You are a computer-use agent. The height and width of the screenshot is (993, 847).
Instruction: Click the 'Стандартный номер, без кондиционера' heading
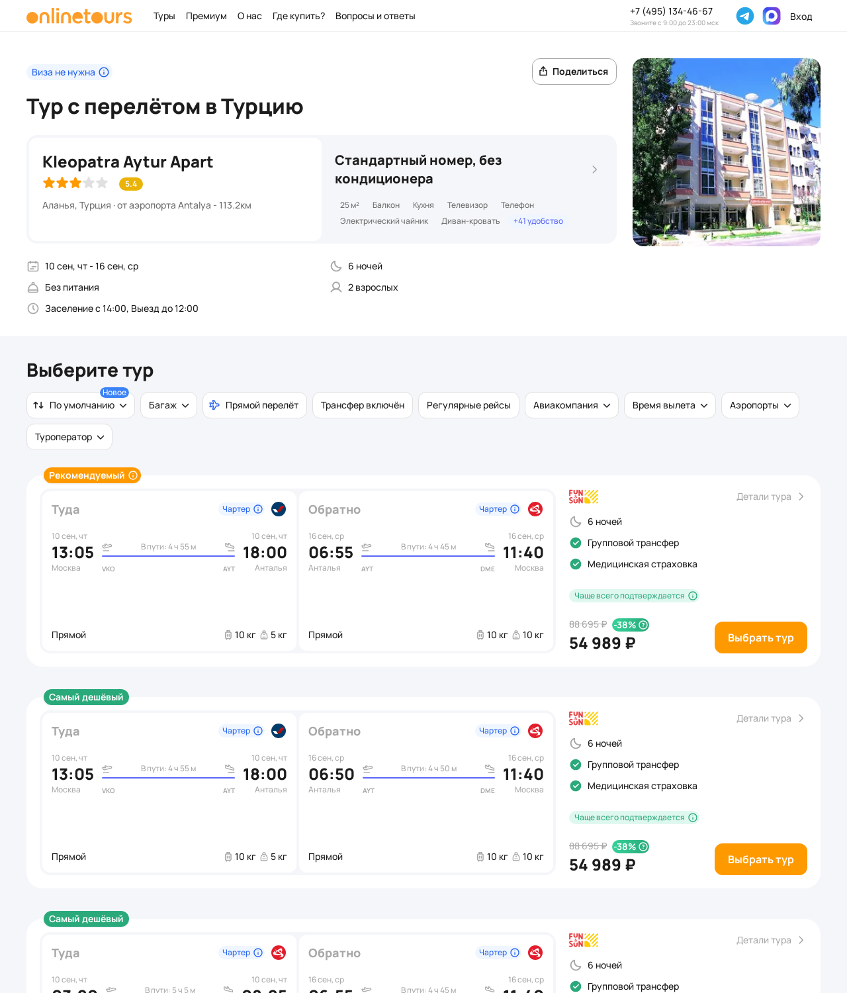tap(418, 169)
